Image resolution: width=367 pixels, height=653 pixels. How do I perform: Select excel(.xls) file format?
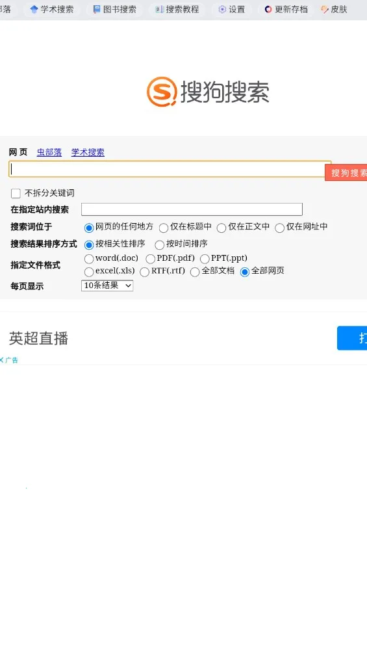tap(88, 272)
